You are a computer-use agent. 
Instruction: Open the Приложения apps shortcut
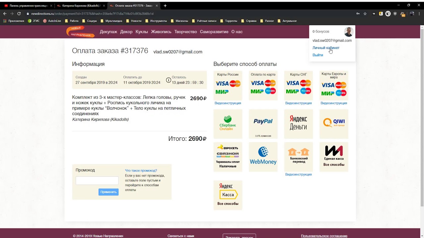14,21
